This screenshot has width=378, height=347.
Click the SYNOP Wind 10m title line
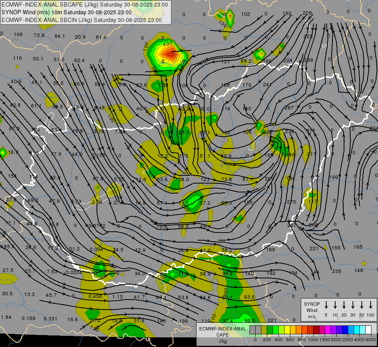66,12
